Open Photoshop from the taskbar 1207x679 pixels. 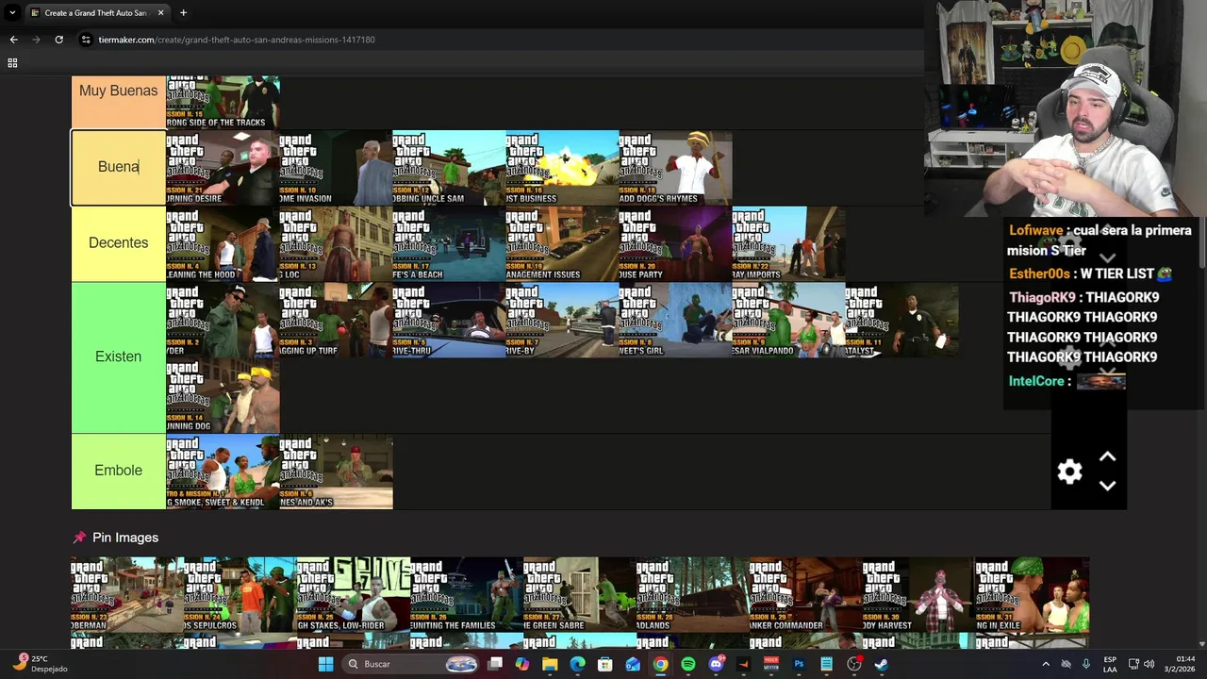pyautogui.click(x=799, y=664)
